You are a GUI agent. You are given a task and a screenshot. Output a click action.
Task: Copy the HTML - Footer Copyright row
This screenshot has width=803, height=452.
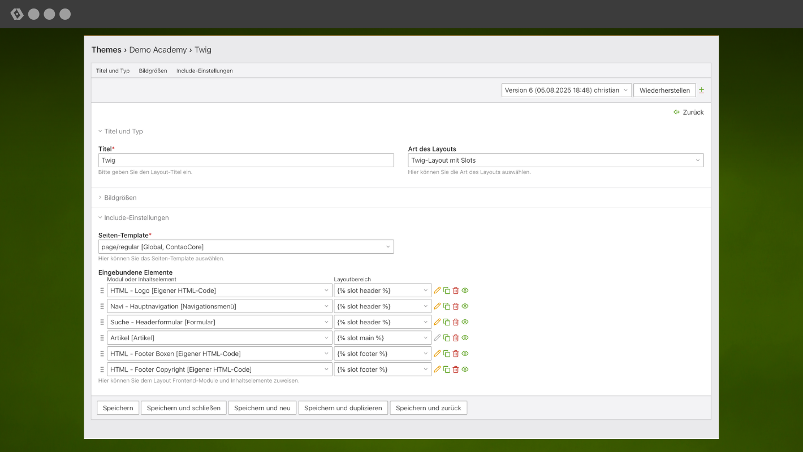[447, 370]
